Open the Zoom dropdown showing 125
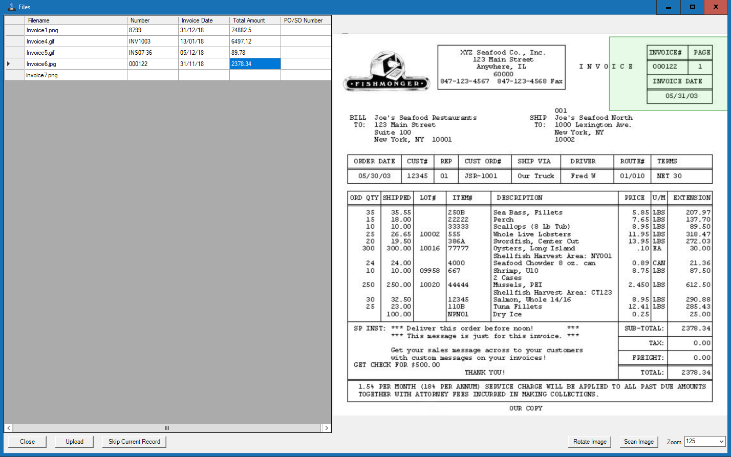 (x=704, y=442)
